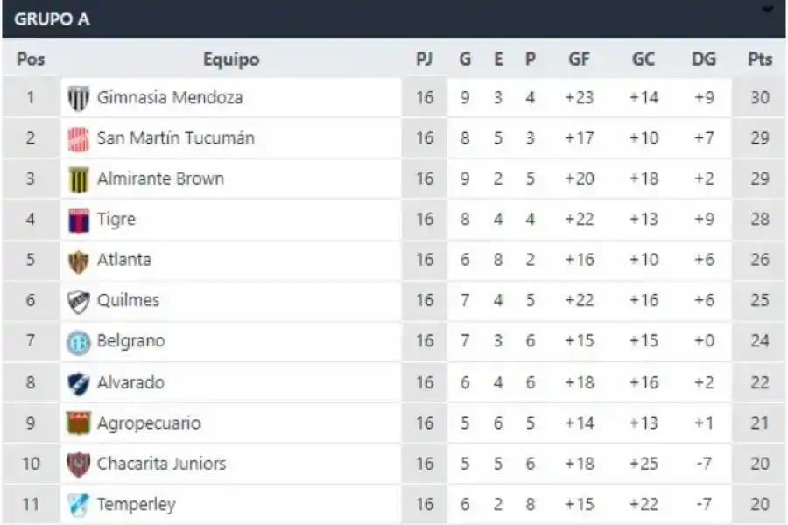Click the Temperley club crest
The image size is (788, 525).
(78, 504)
